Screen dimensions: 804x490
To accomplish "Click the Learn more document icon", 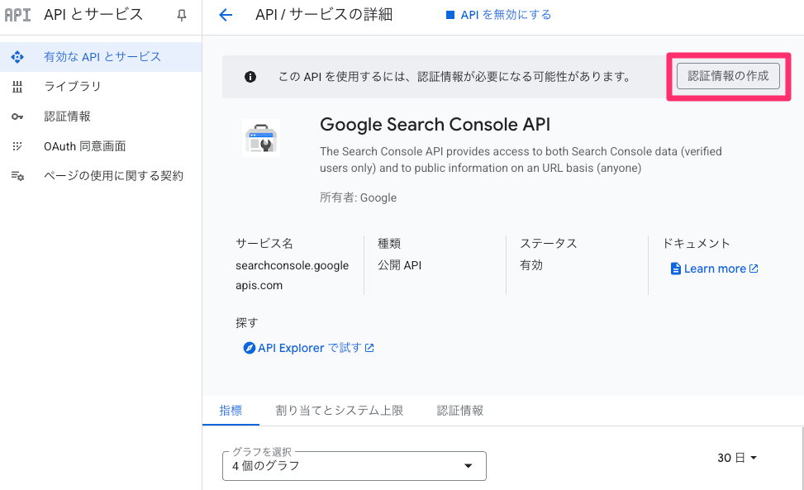I will click(x=676, y=269).
